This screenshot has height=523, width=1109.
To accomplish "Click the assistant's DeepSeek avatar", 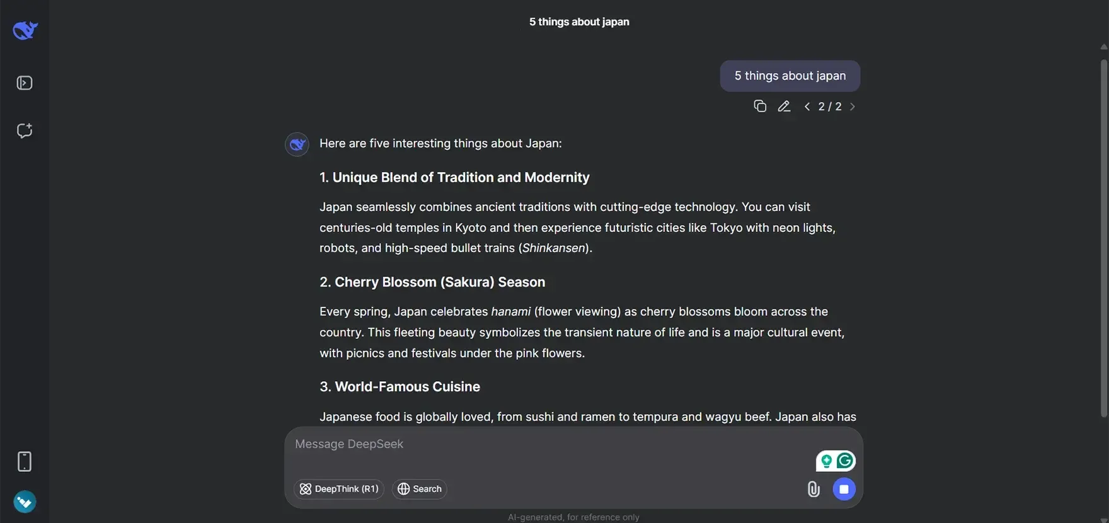I will point(297,144).
